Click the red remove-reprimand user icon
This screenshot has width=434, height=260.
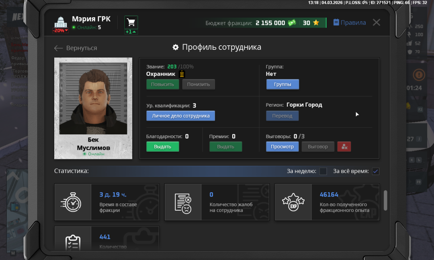click(x=344, y=147)
